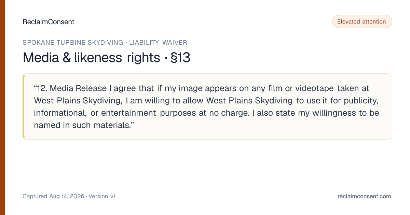This screenshot has width=410, height=215.
Task: Click the phrase 'informational, or entertainment purposes'
Action: point(115,113)
